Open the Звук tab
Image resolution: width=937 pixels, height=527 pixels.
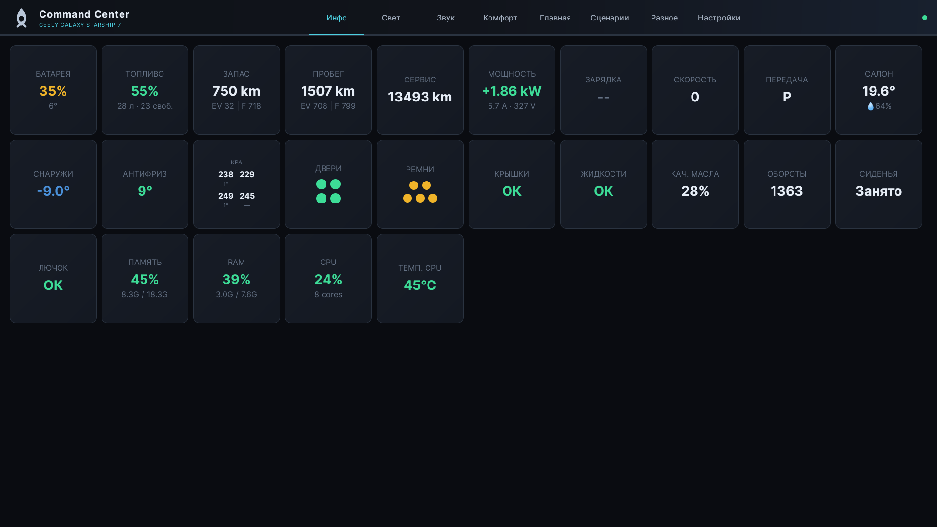(445, 18)
